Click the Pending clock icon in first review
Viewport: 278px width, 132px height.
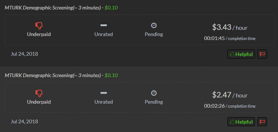154,25
